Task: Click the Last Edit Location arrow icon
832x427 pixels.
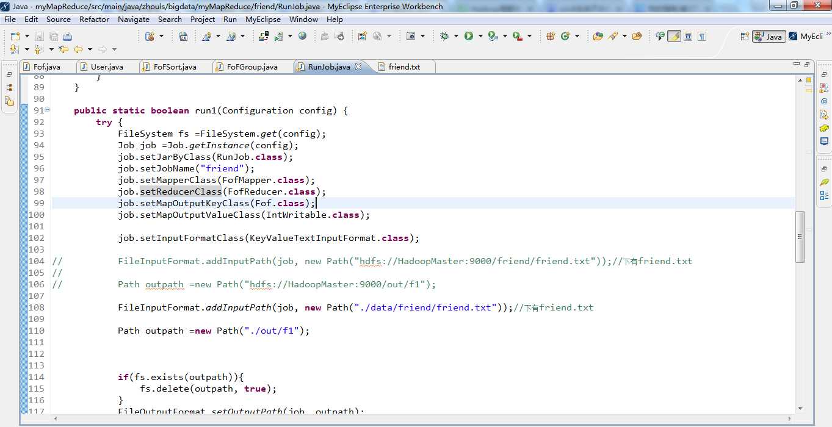Action: pyautogui.click(x=63, y=49)
